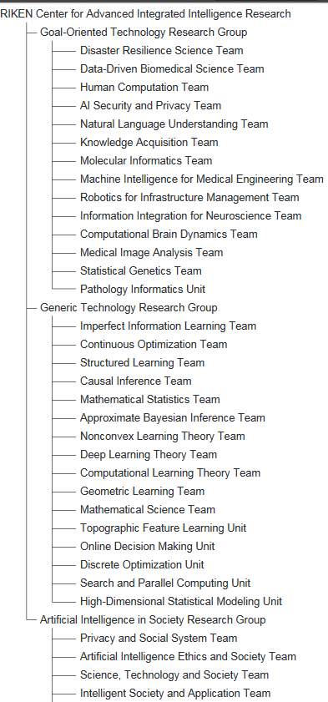Select Disaster Resilience Science Team
This screenshot has height=702, width=328.
[x=162, y=51]
